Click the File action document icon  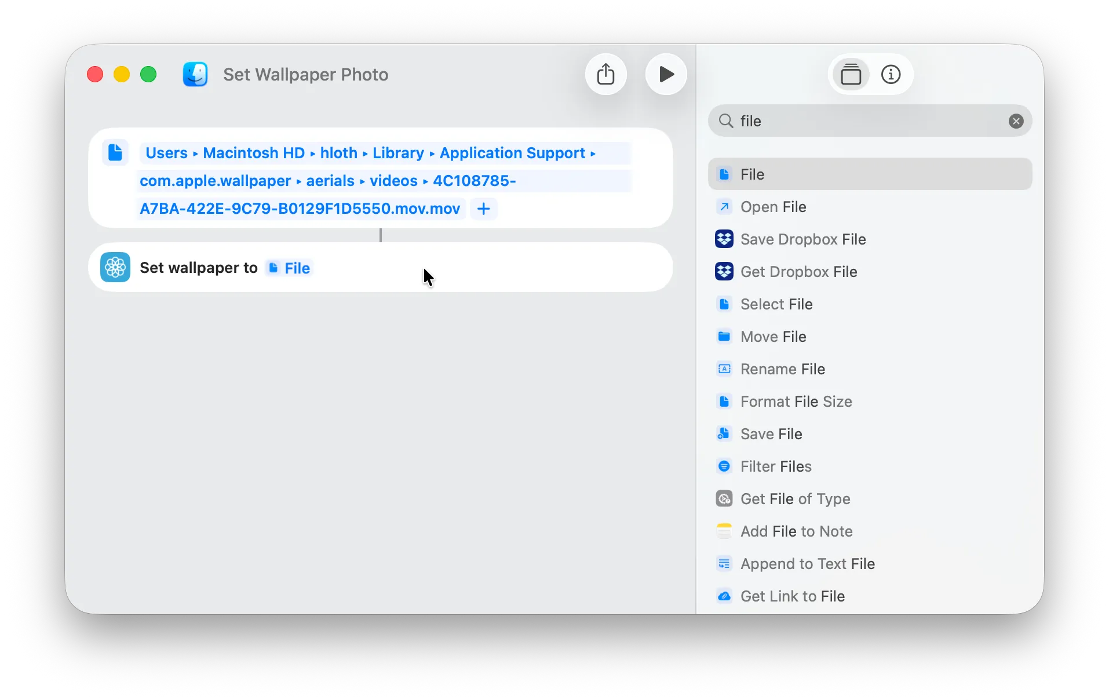(x=115, y=152)
